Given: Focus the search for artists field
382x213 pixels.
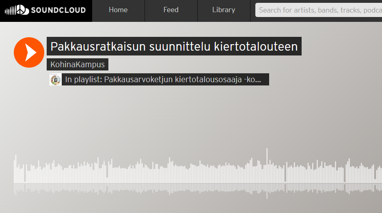Looking at the screenshot, I should click(318, 10).
